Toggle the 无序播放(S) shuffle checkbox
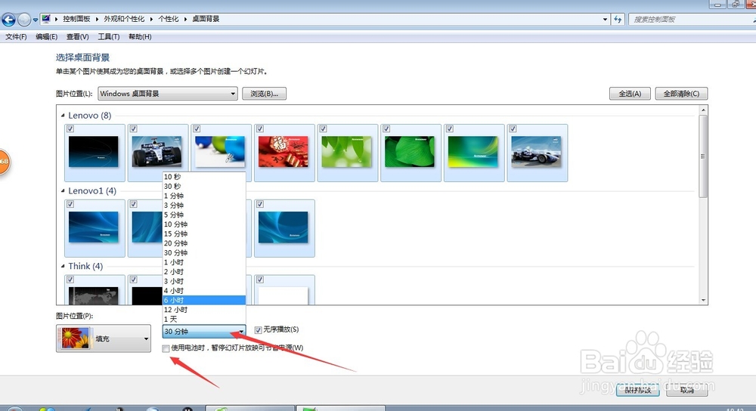The width and height of the screenshot is (756, 411). (258, 330)
